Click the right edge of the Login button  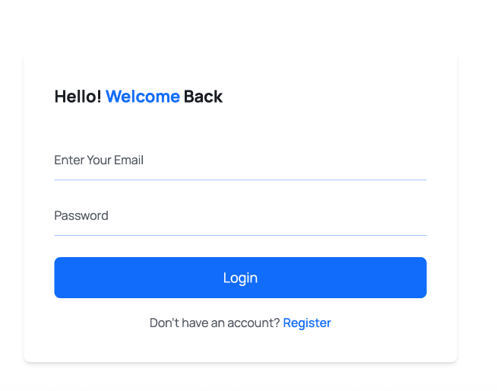click(421, 278)
